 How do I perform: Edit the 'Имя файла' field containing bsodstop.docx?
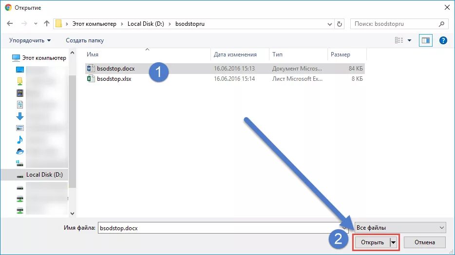pyautogui.click(x=223, y=228)
